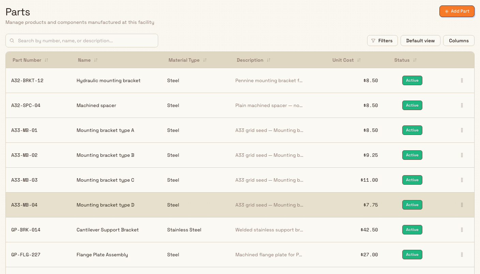Select part number A32-BRKT-12

point(27,80)
